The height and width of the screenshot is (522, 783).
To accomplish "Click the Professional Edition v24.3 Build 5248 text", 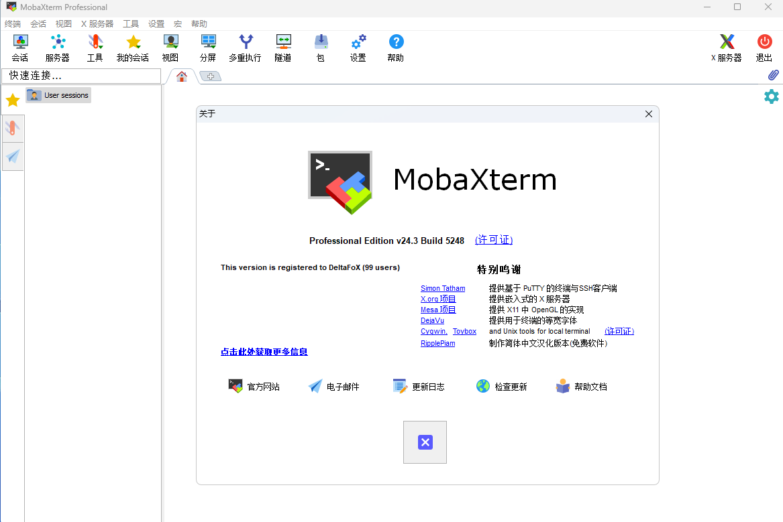I will click(386, 241).
